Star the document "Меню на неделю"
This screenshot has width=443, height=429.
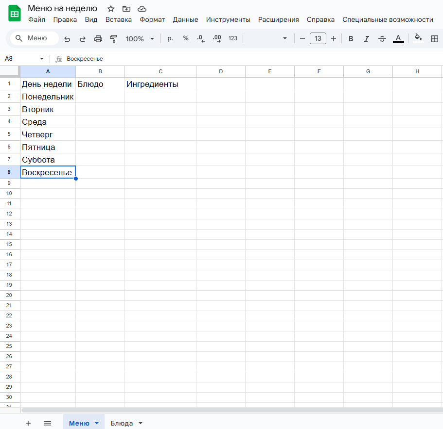111,9
